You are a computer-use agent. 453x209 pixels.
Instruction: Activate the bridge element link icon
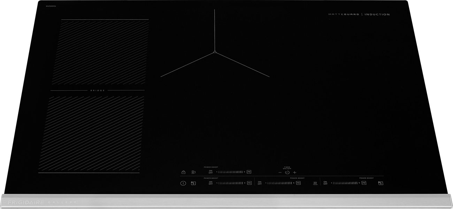(x=193, y=172)
